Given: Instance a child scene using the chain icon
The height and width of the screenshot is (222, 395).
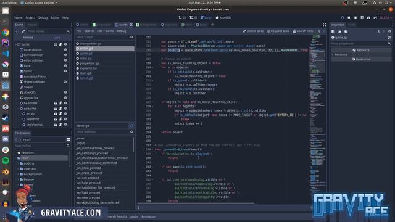Looking at the screenshot, I should coord(23,31).
